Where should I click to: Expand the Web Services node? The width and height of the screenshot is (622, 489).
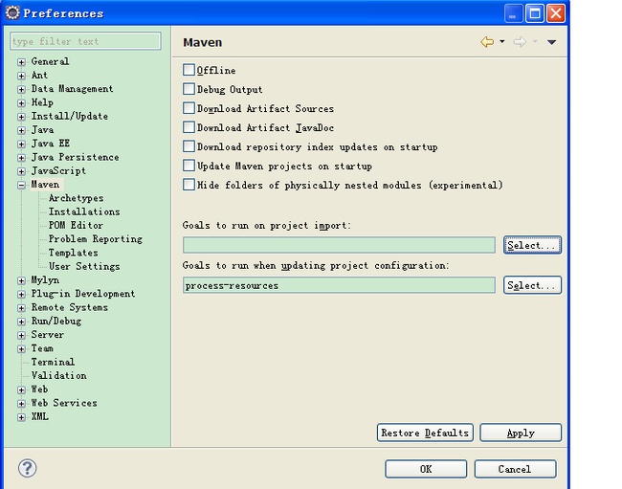point(21,404)
